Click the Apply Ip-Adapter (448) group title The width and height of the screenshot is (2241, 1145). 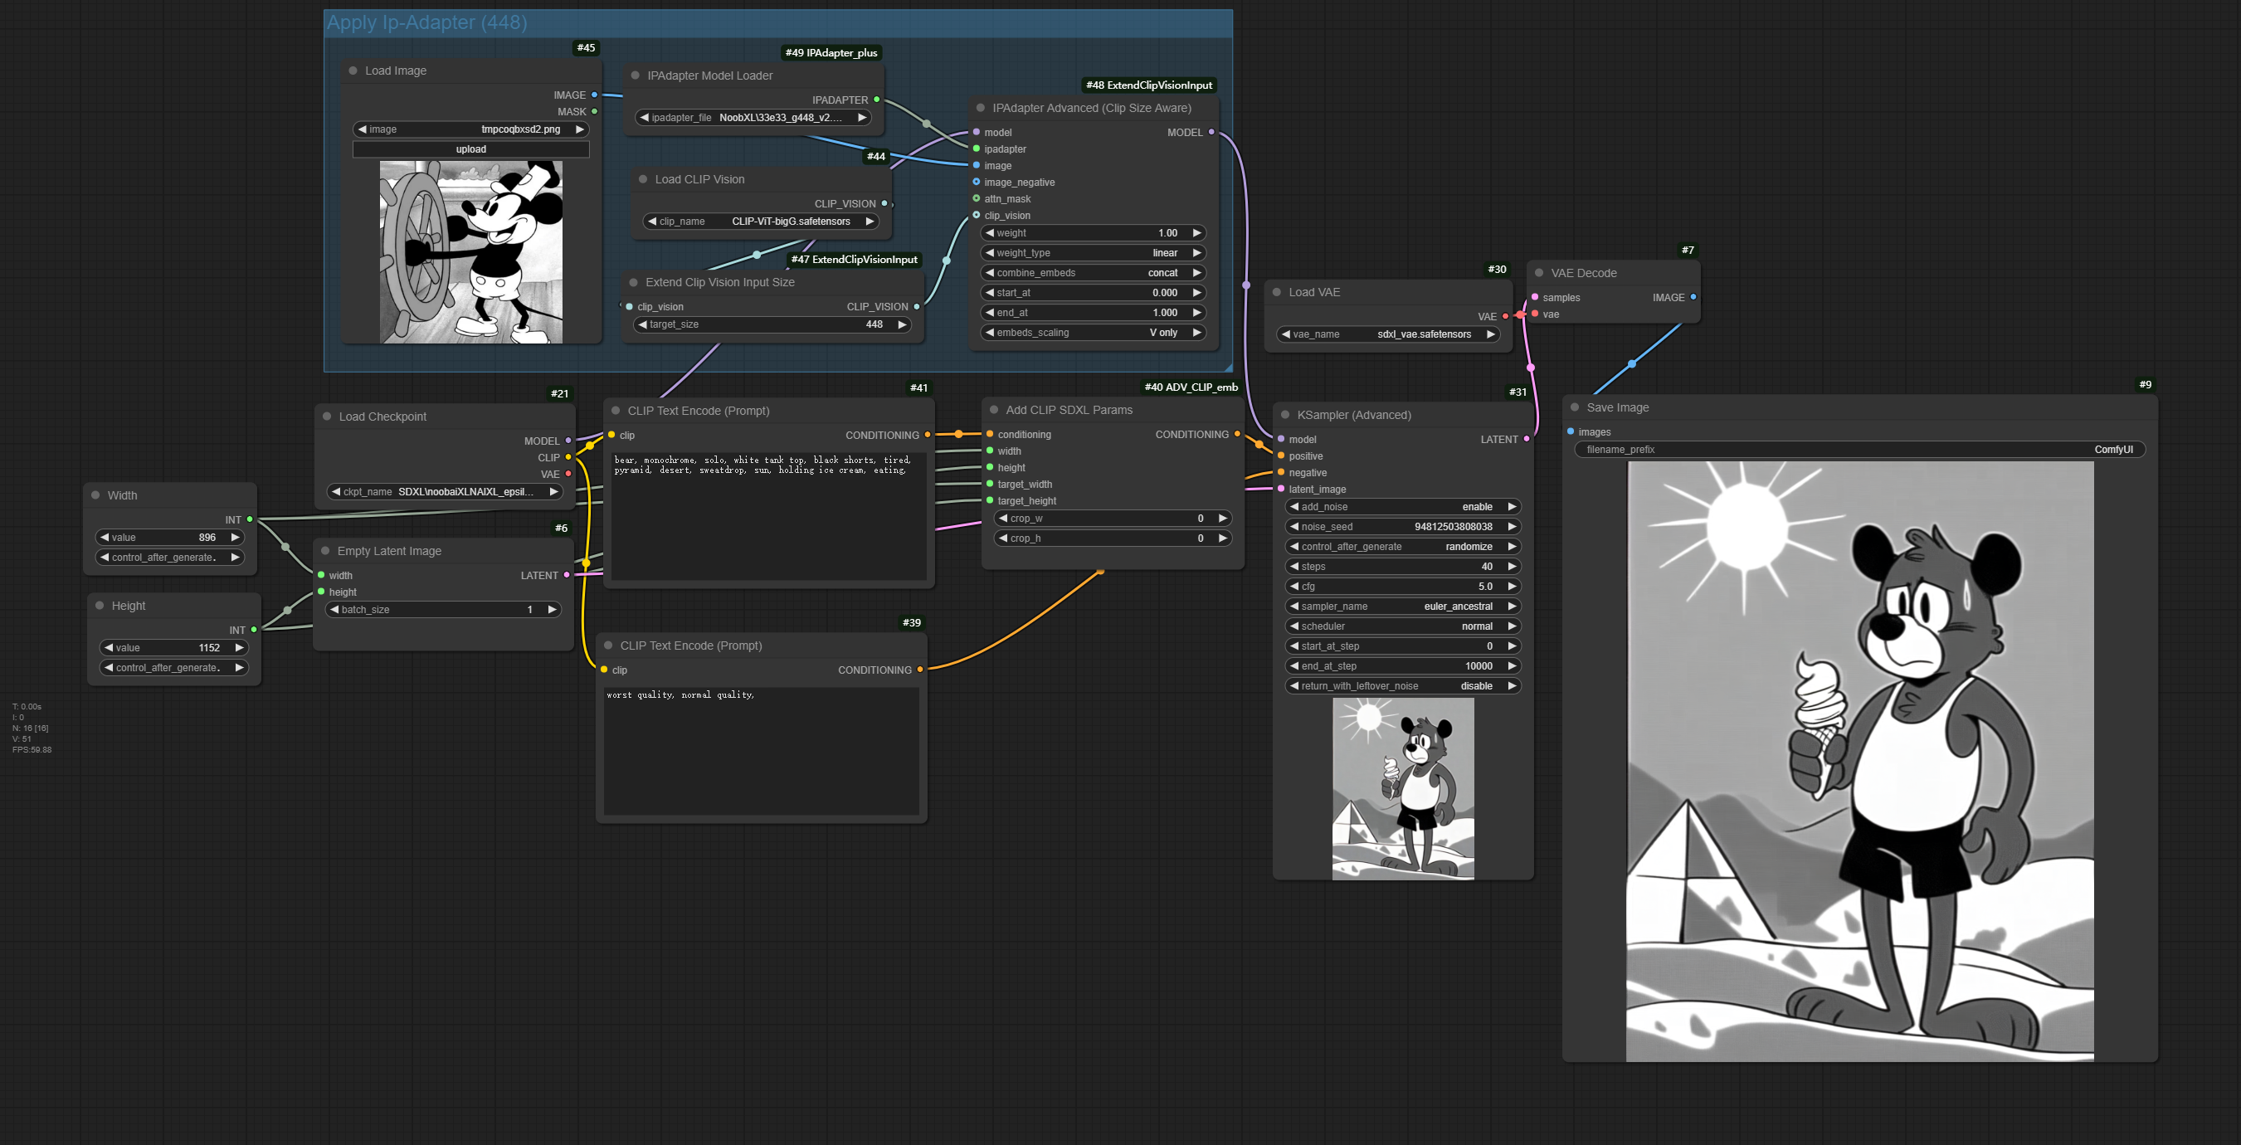(426, 22)
